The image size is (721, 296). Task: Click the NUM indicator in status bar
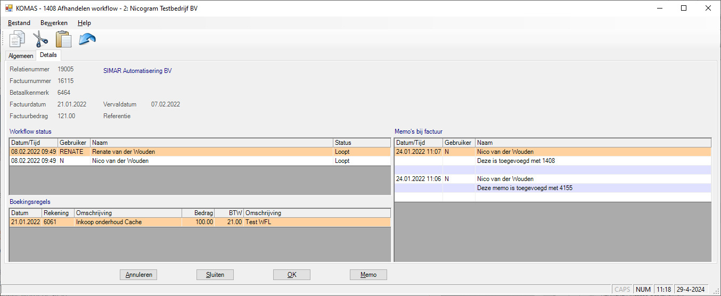[643, 290]
